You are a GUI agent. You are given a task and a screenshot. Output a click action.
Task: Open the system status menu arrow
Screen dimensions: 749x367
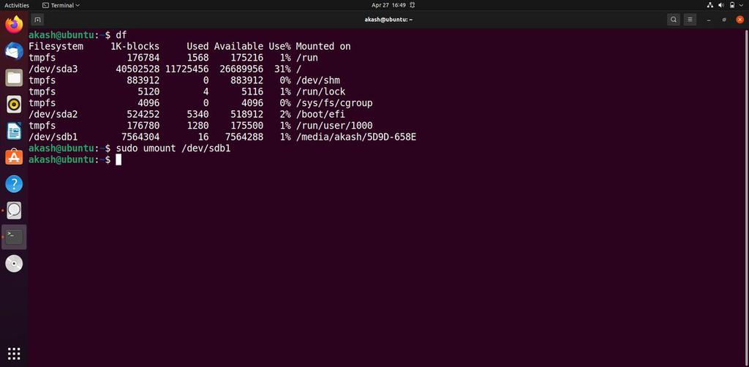click(x=739, y=5)
